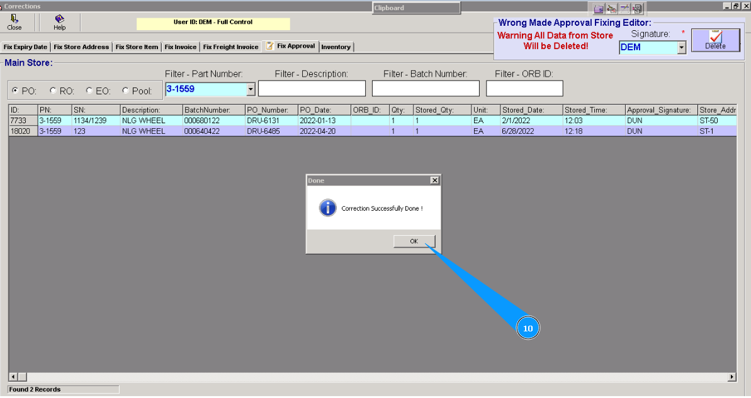
Task: Click PO number cell DRU-6485
Action: click(x=271, y=131)
